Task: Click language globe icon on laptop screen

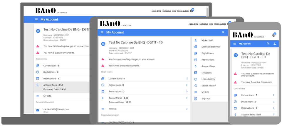Action: click(192, 11)
